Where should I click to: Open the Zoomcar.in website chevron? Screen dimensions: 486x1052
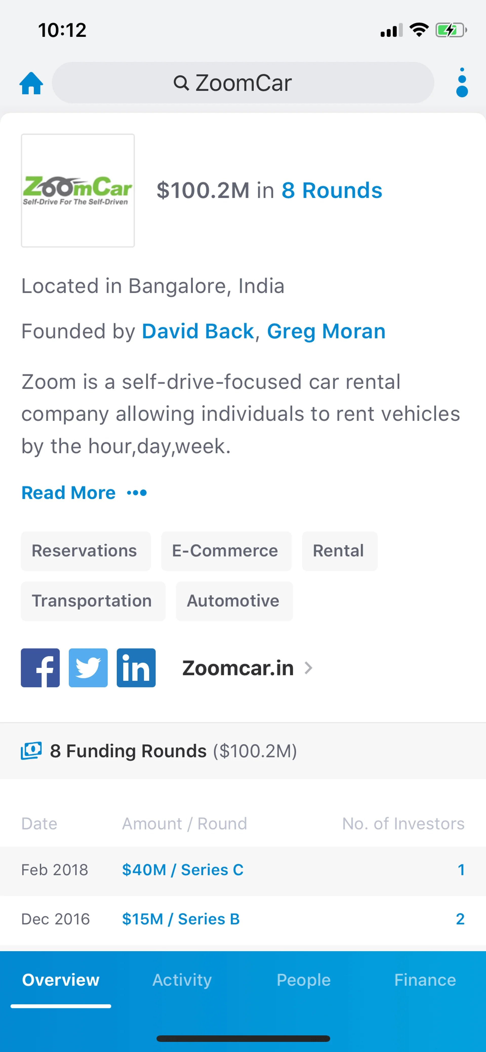tap(309, 668)
